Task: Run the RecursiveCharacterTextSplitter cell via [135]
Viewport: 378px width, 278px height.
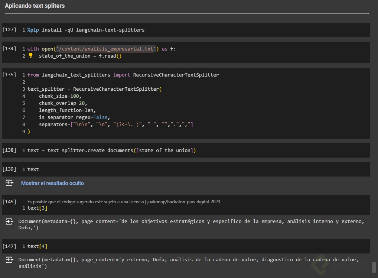Action: 9,75
